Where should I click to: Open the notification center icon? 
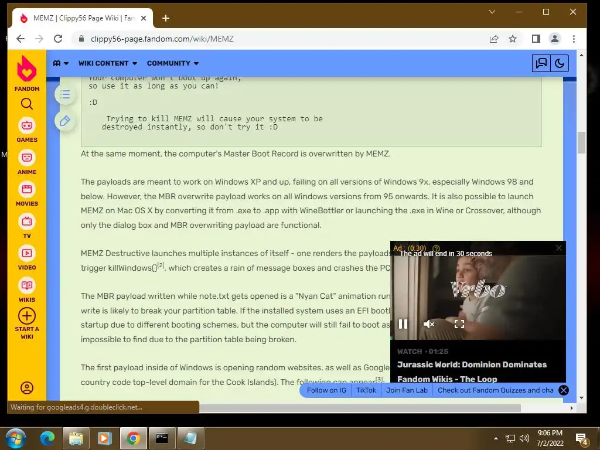(x=581, y=438)
